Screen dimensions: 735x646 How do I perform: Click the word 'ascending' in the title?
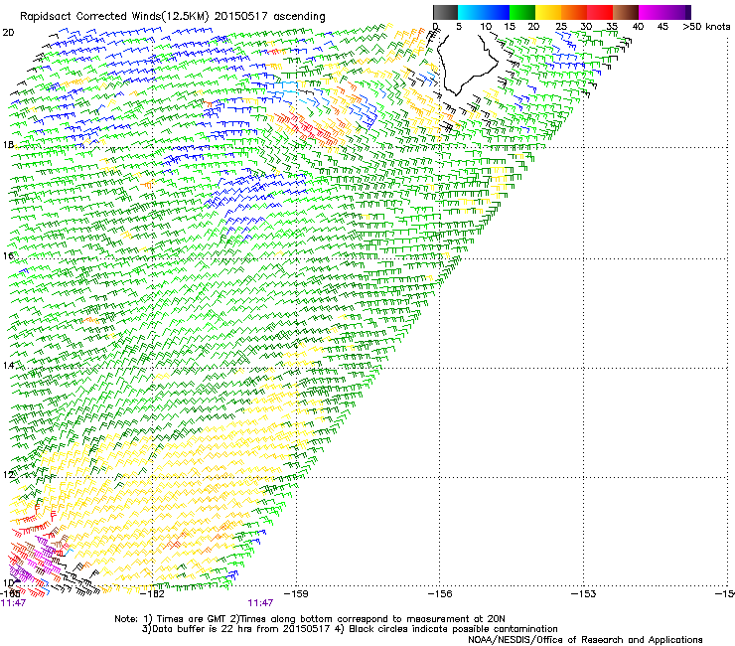[x=299, y=17]
